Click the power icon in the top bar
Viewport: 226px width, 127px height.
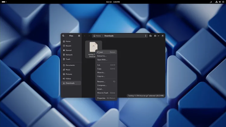(223, 2)
